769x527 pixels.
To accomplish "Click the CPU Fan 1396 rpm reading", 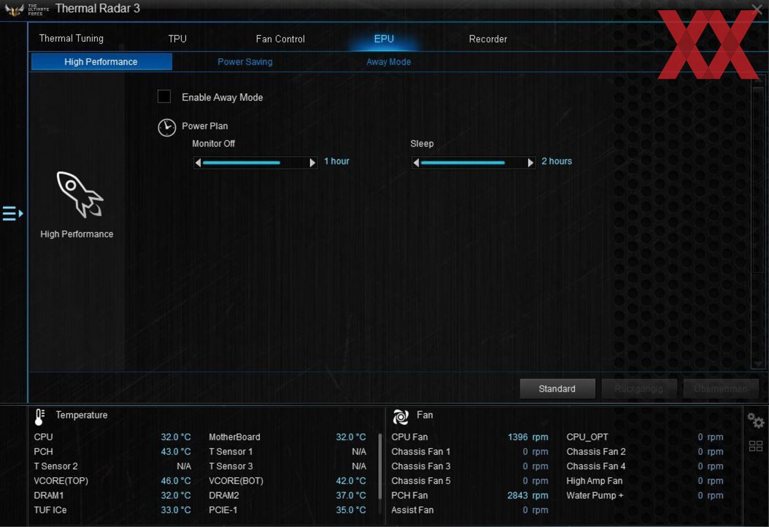I will click(x=528, y=437).
